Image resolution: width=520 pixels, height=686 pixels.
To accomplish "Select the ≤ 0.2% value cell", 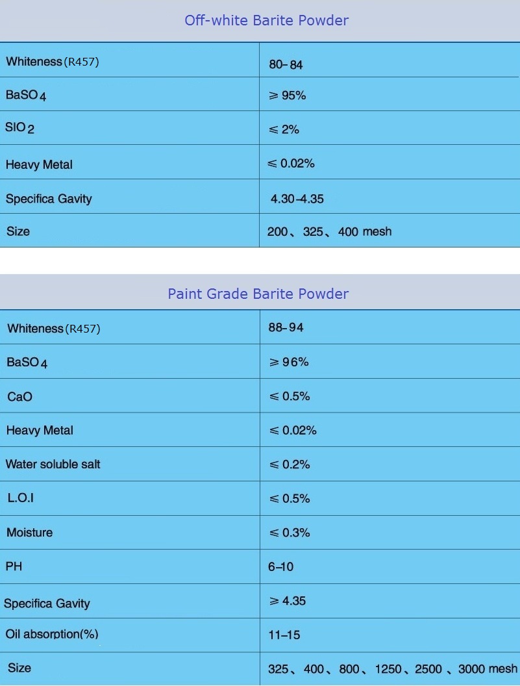I will tap(290, 464).
